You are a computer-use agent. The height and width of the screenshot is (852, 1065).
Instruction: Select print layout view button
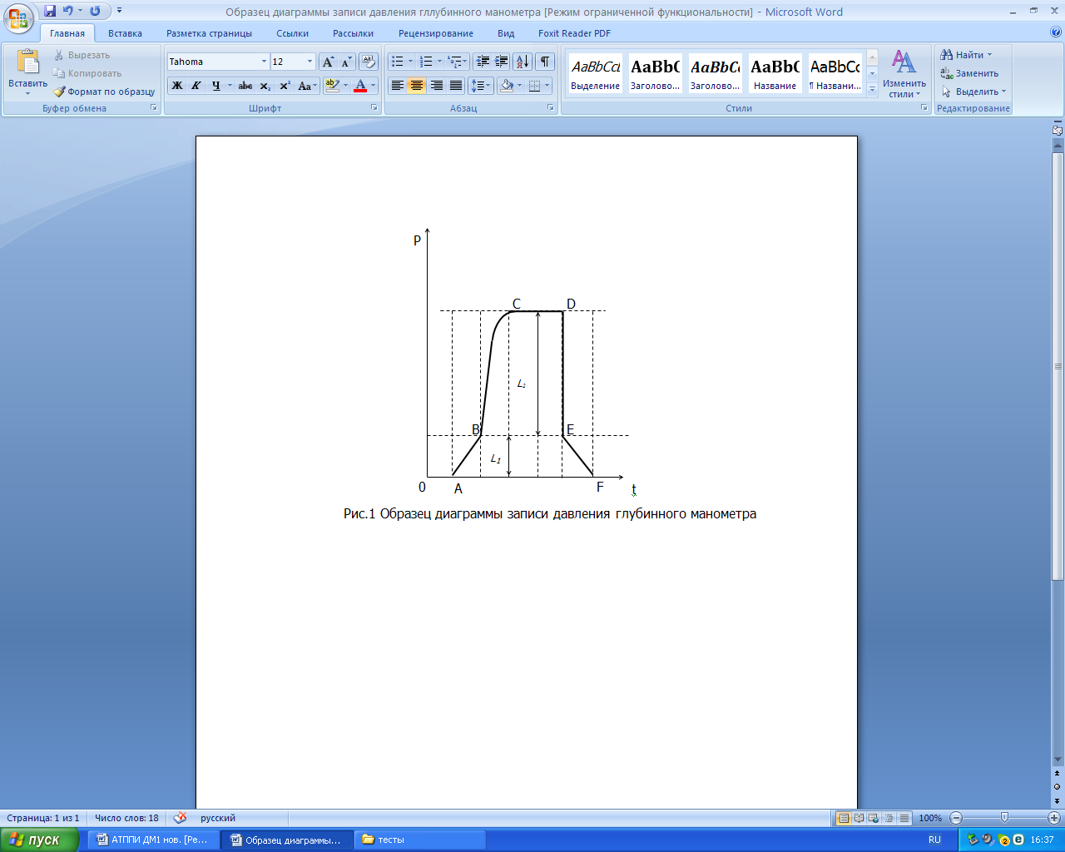coord(844,818)
